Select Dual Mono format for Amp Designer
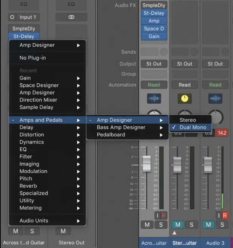This screenshot has width=233, height=248. 191,127
